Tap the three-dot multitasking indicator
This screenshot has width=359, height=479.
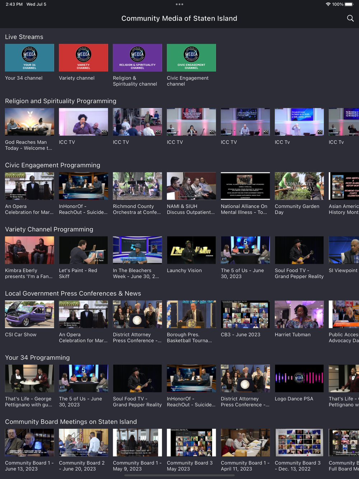pos(179,4)
